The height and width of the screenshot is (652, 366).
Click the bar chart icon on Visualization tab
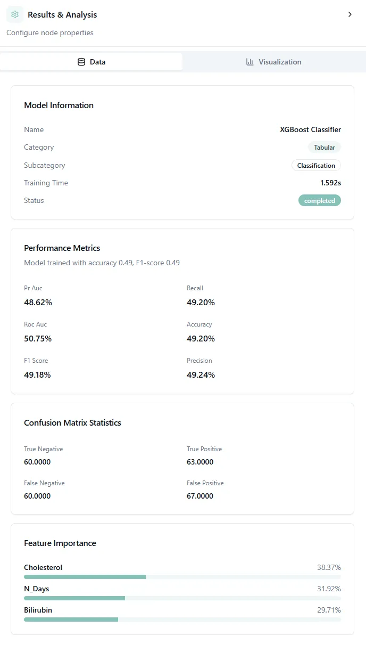click(250, 62)
